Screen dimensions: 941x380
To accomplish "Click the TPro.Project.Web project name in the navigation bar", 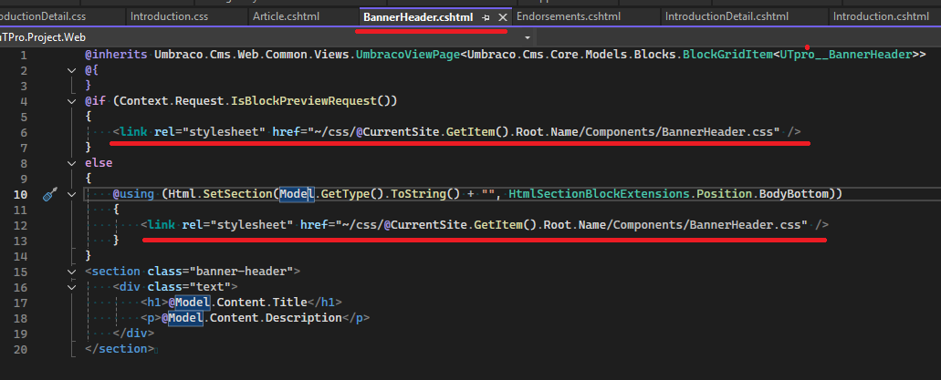I will tap(43, 37).
